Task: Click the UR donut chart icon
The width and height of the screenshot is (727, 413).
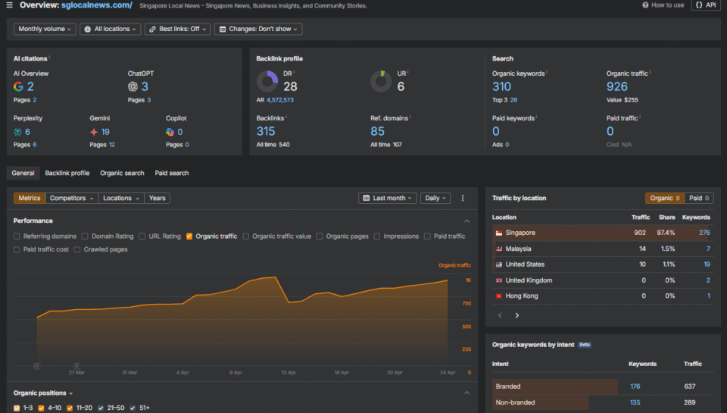Action: (x=381, y=81)
